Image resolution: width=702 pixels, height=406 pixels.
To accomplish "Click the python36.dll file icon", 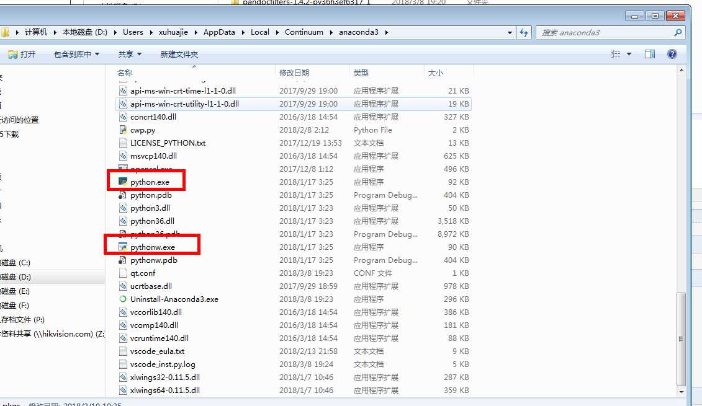I will 123,221.
